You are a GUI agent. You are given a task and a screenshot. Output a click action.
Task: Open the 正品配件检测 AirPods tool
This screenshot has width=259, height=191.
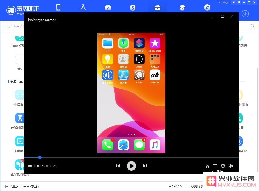(19, 165)
